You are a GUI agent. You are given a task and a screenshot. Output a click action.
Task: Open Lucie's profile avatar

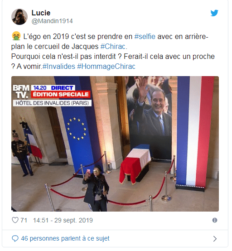[19, 17]
